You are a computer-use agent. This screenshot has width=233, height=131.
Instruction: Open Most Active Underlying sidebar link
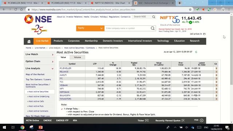pyautogui.click(x=39, y=96)
